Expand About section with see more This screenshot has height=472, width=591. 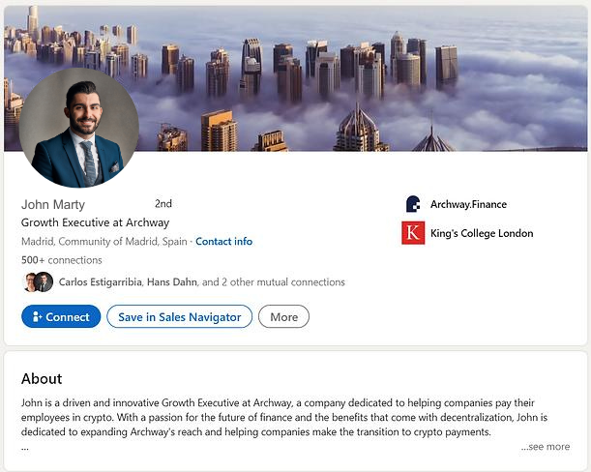click(545, 447)
